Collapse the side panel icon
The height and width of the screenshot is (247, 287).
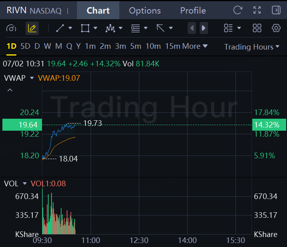pyautogui.click(x=276, y=10)
